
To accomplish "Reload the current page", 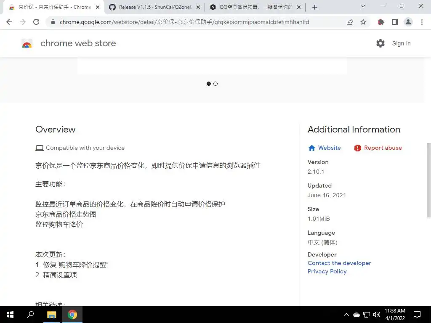I will point(36,22).
